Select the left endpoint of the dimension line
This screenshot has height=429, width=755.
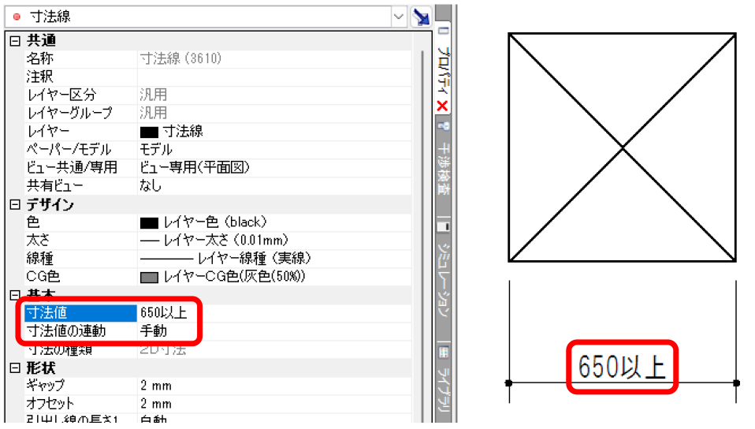509,383
